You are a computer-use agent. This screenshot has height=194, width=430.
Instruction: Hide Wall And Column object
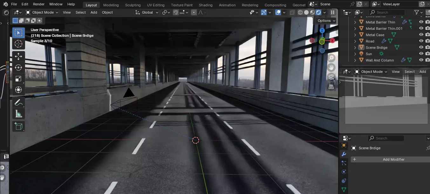click(x=421, y=60)
